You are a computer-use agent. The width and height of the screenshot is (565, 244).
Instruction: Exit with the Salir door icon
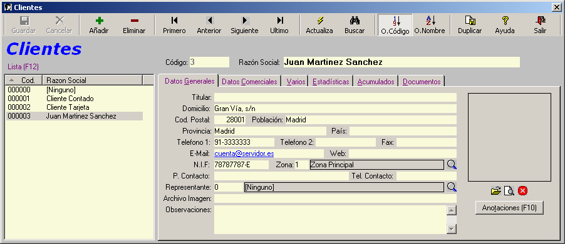pos(540,21)
